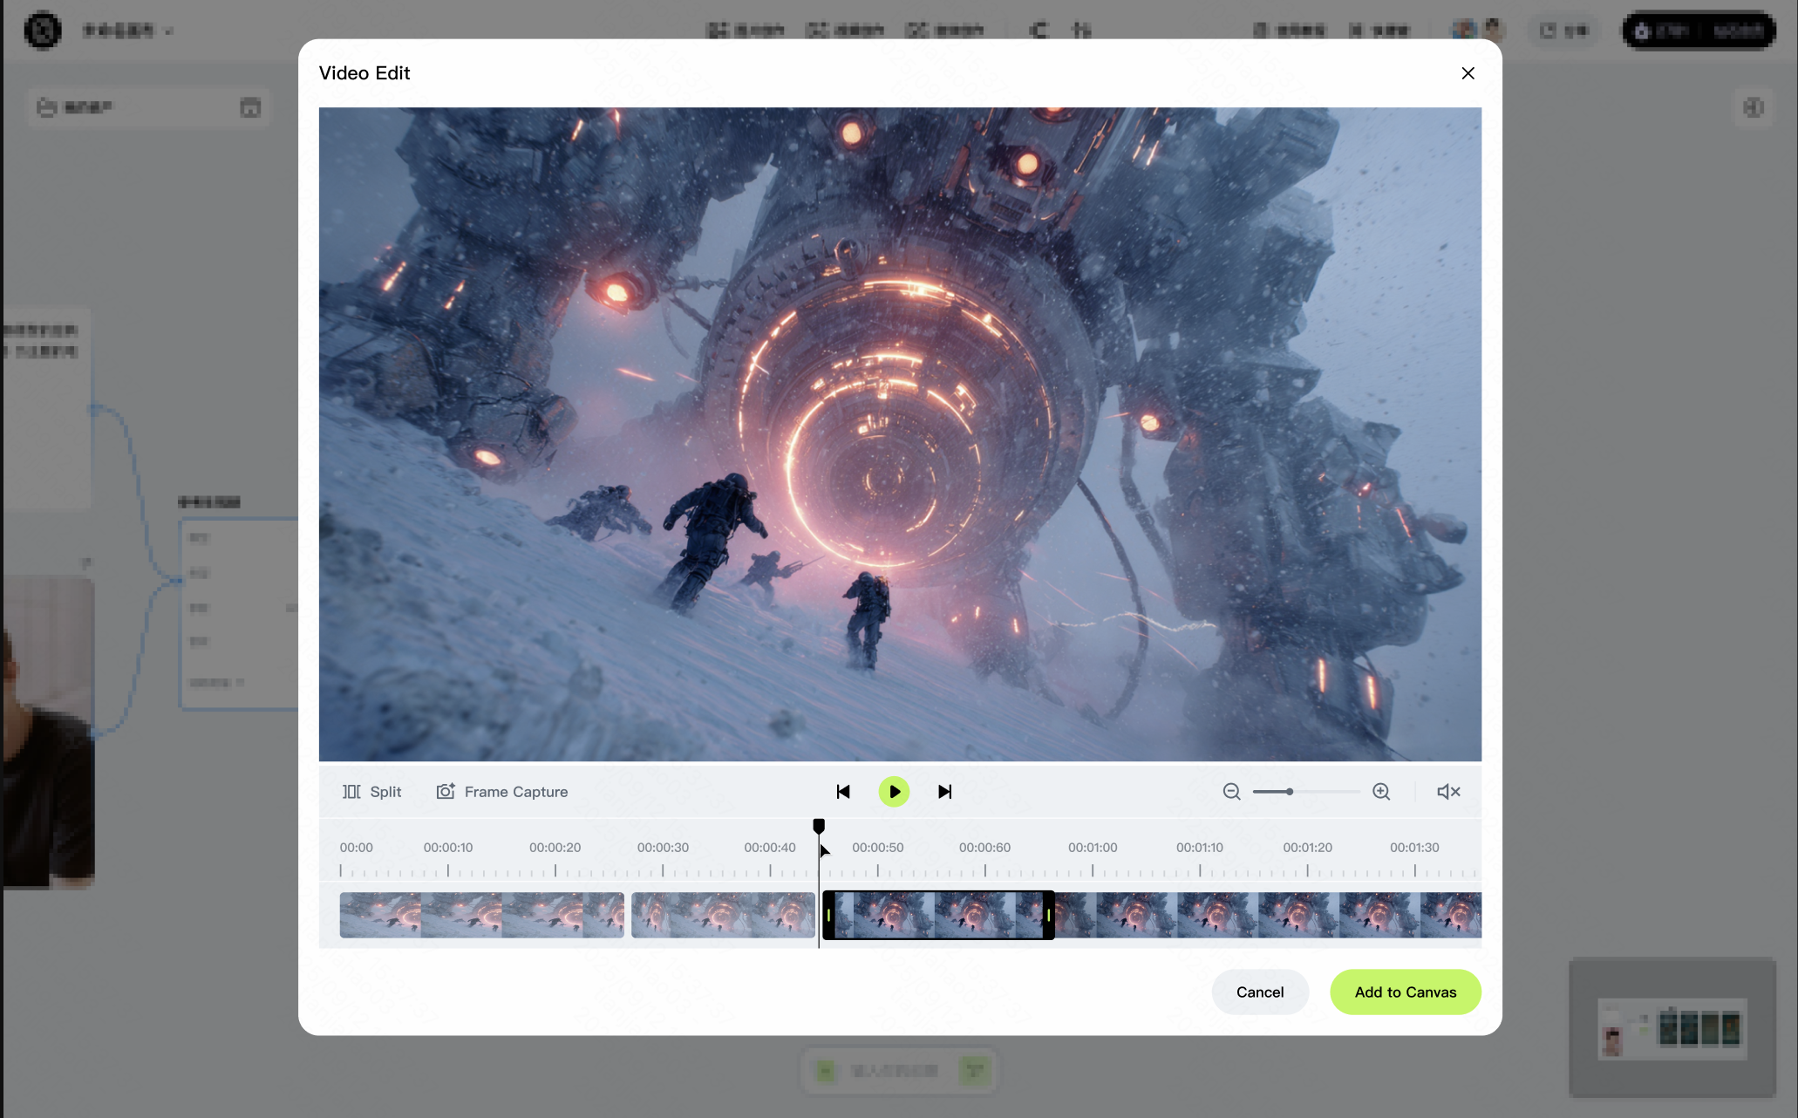This screenshot has width=1798, height=1118.
Task: Skip to the last frame
Action: tap(944, 791)
